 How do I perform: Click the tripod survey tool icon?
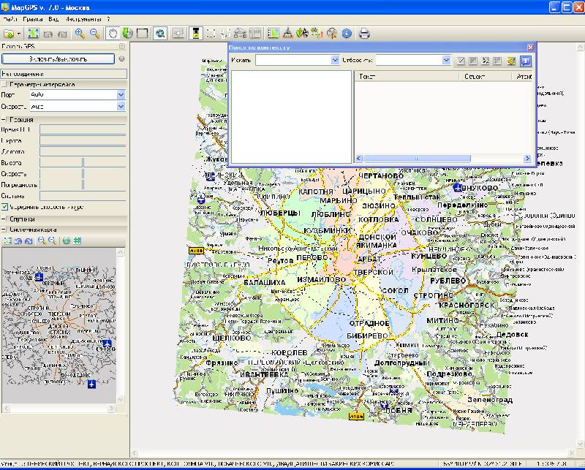click(x=287, y=34)
